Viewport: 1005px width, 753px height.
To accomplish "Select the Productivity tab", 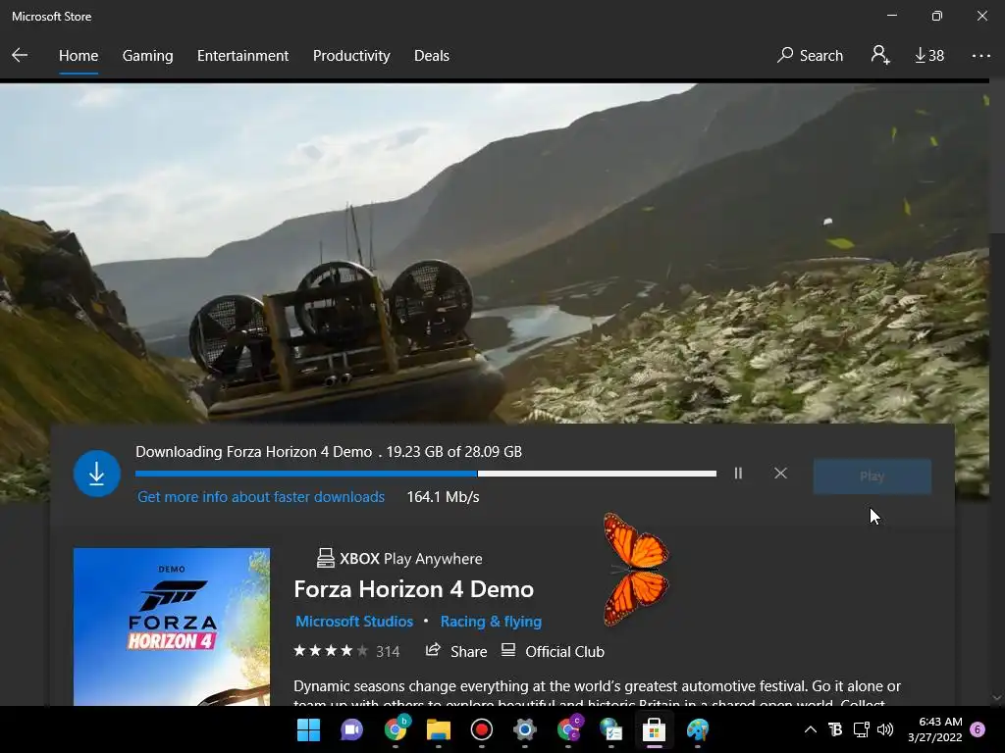I will [x=351, y=56].
